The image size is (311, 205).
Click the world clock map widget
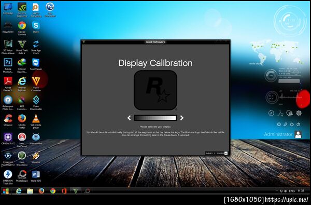pyautogui.click(x=276, y=52)
